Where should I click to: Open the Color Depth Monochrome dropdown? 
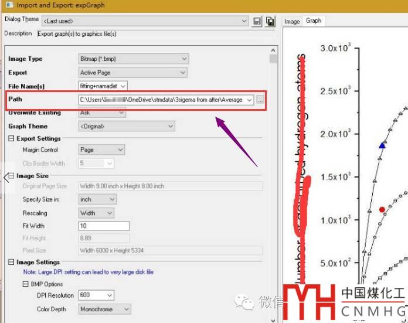[x=104, y=309]
